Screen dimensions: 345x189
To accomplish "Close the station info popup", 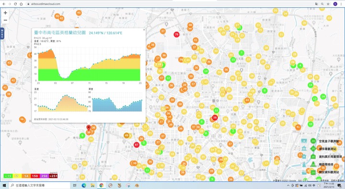I will 144,30.
